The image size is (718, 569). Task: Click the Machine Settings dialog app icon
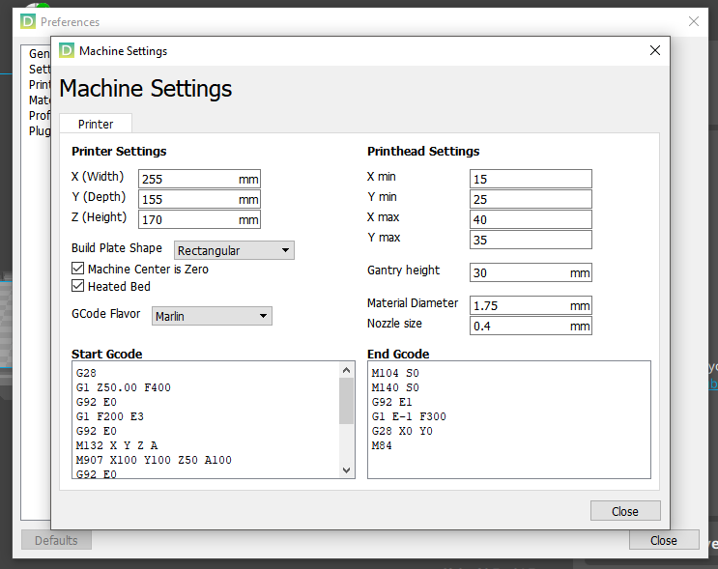point(67,50)
